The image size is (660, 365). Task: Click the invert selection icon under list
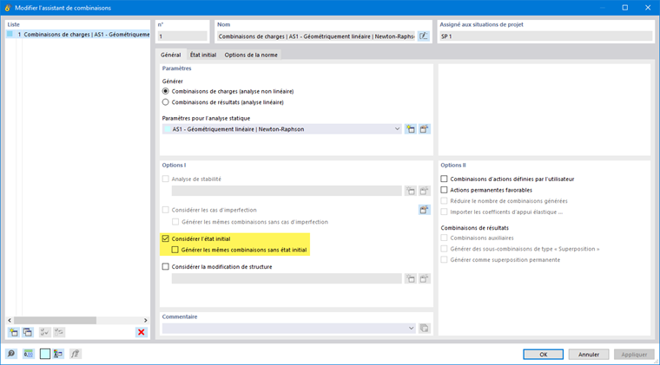59,332
